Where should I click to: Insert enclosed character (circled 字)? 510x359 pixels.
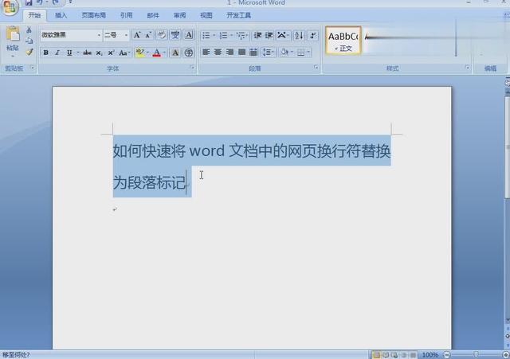[x=189, y=53]
